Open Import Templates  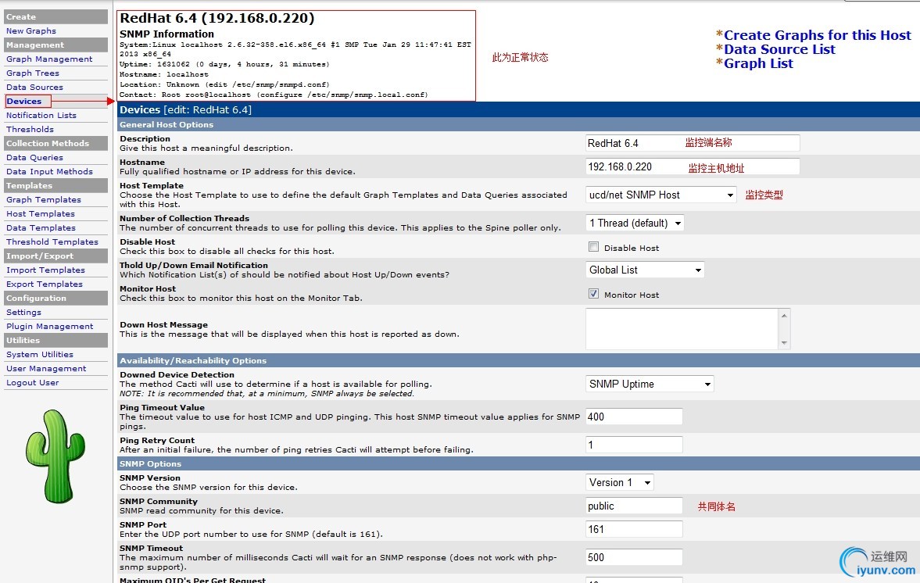pos(45,270)
